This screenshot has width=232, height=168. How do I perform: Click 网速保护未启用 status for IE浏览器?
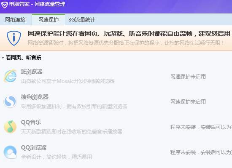188,77
